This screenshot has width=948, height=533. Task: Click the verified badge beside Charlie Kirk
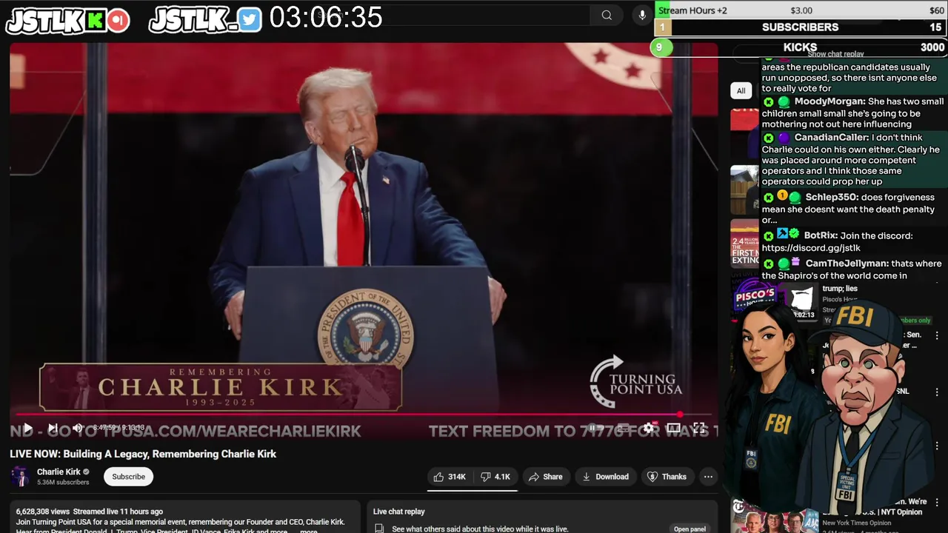point(86,472)
